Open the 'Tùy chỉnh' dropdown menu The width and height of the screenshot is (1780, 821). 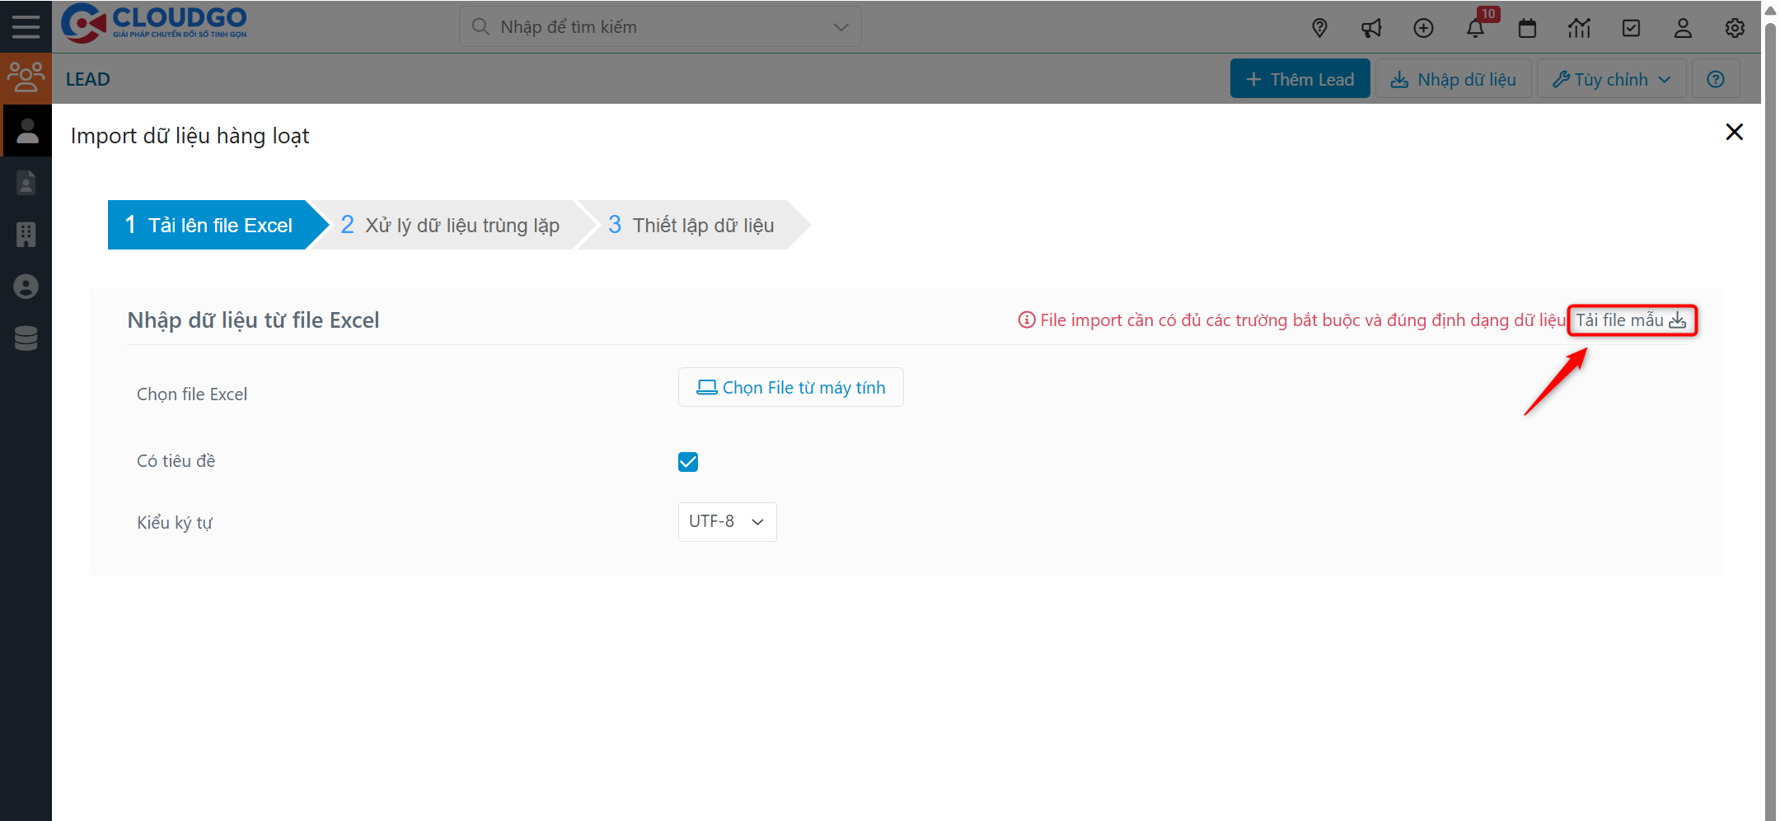[1610, 78]
